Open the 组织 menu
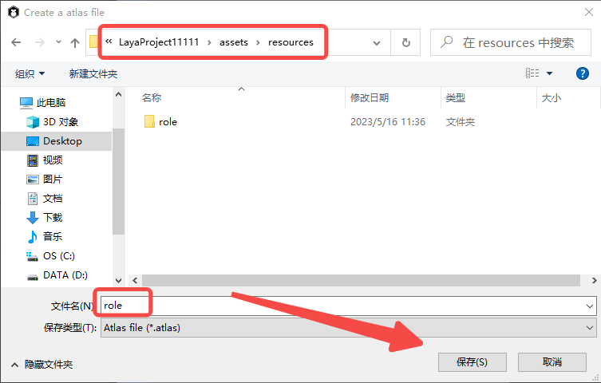Screen dimensions: 601x383 click(30, 73)
